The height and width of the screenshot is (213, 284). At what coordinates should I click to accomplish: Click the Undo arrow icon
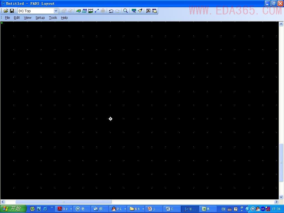(111, 11)
